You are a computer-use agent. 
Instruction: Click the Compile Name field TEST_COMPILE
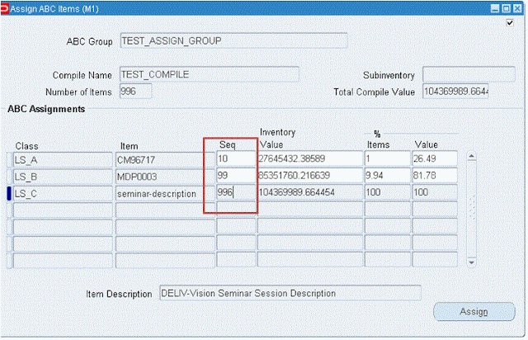209,74
